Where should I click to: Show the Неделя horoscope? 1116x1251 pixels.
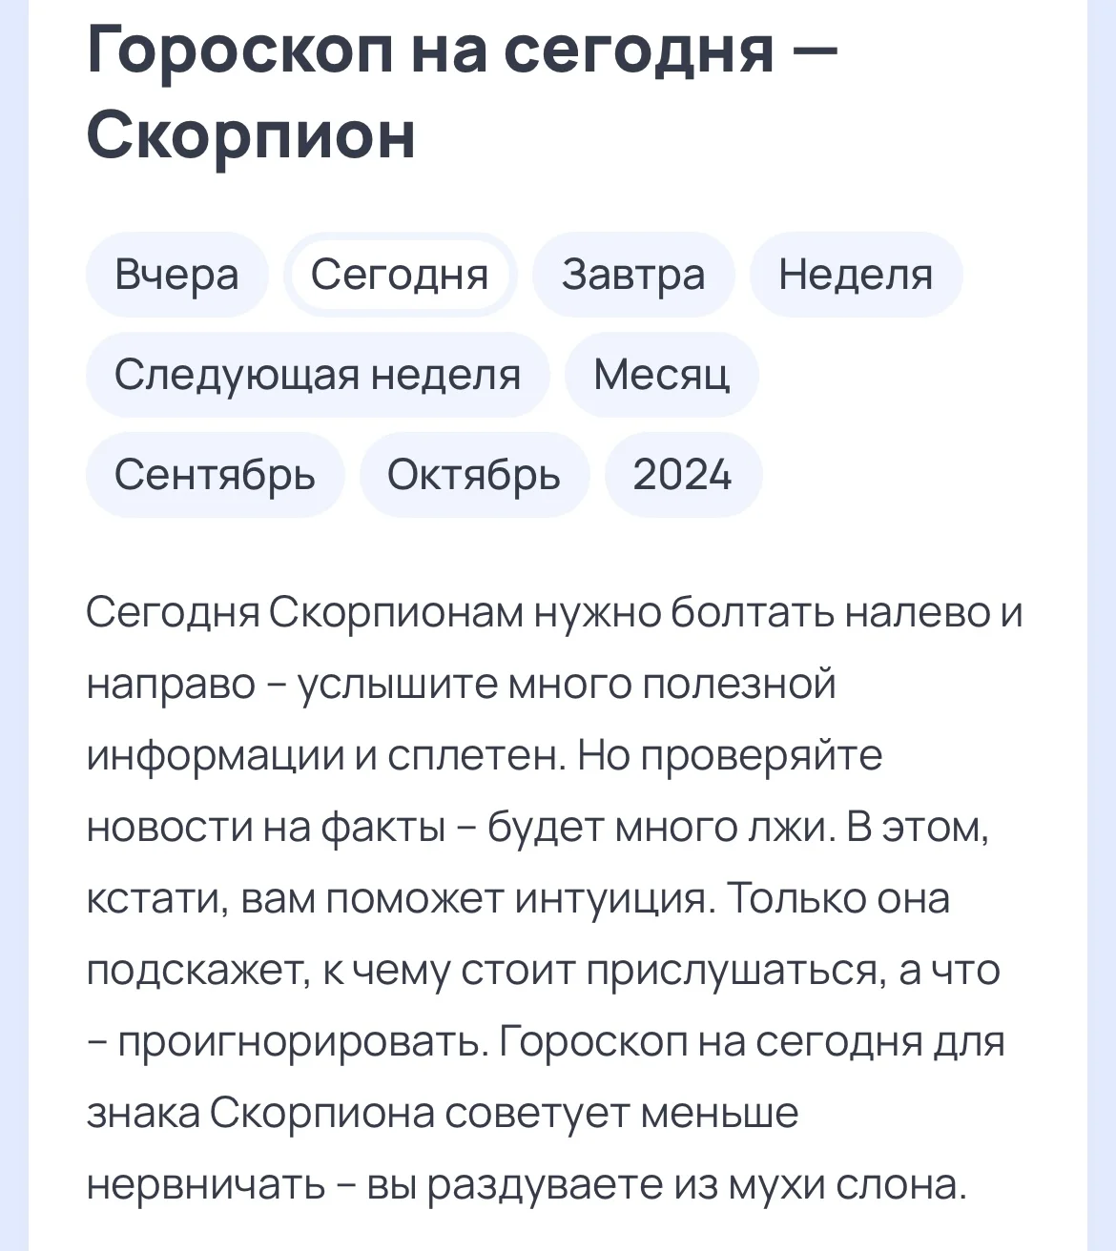[x=856, y=275]
